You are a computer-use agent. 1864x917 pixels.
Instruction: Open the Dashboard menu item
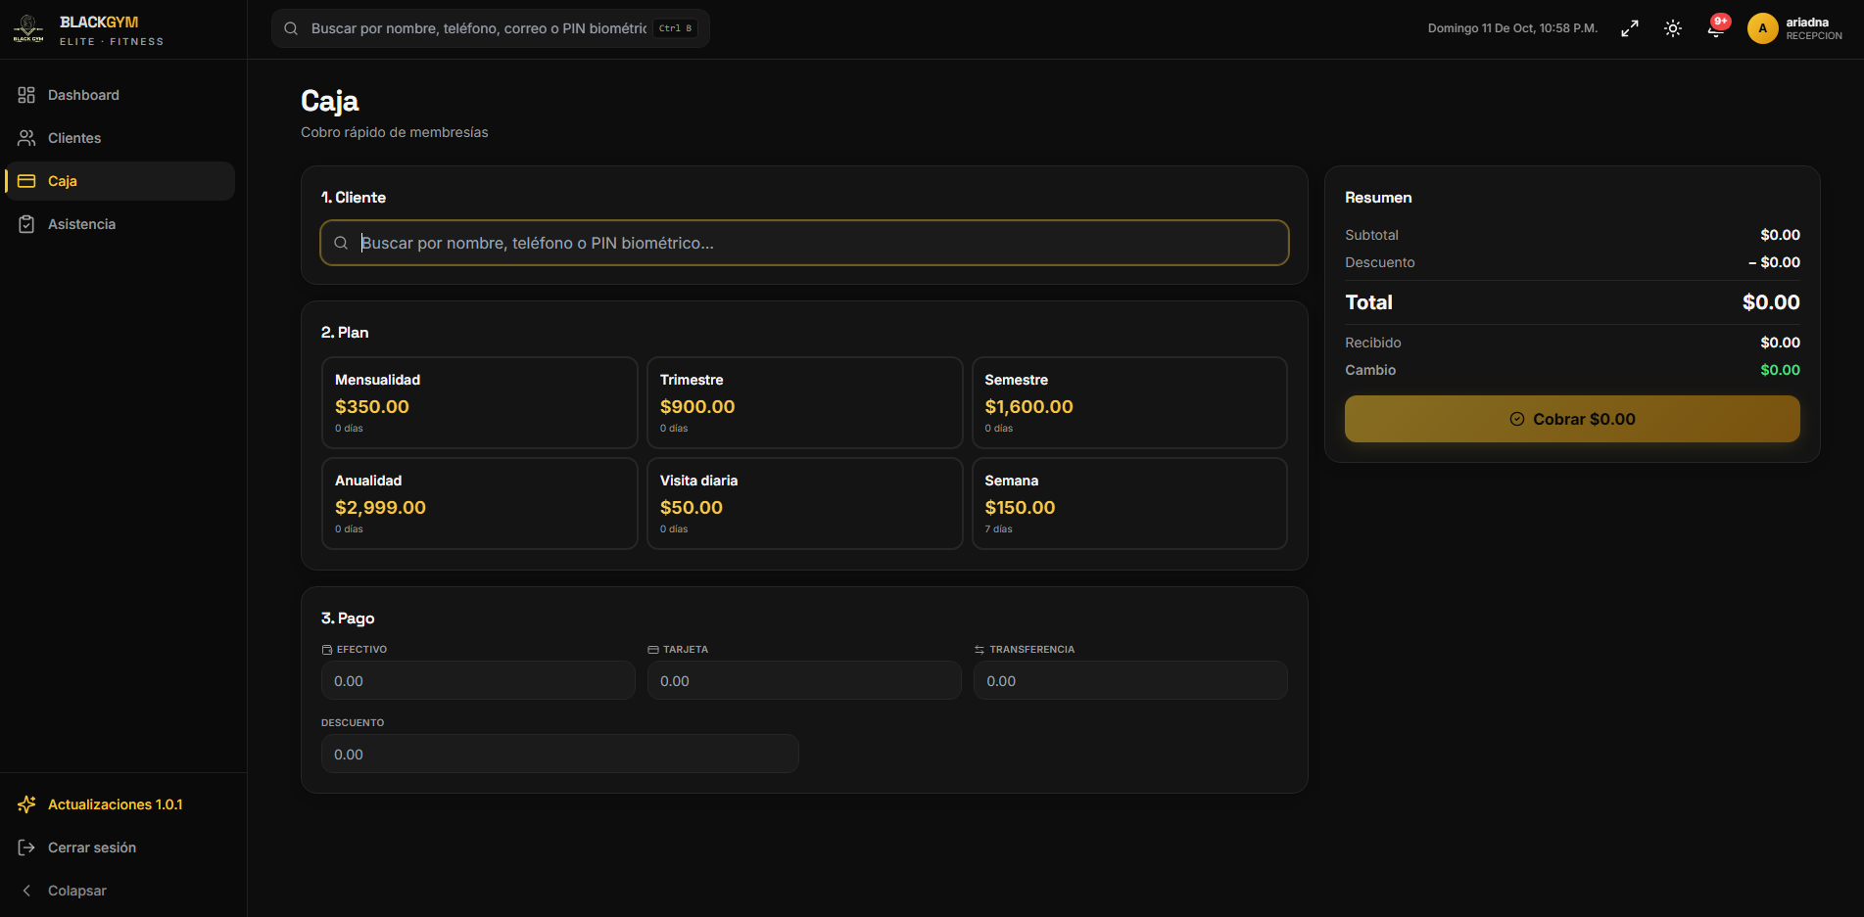coord(119,95)
